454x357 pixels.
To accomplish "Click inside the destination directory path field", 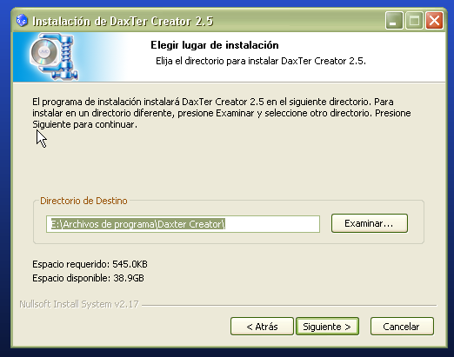I will coord(183,224).
